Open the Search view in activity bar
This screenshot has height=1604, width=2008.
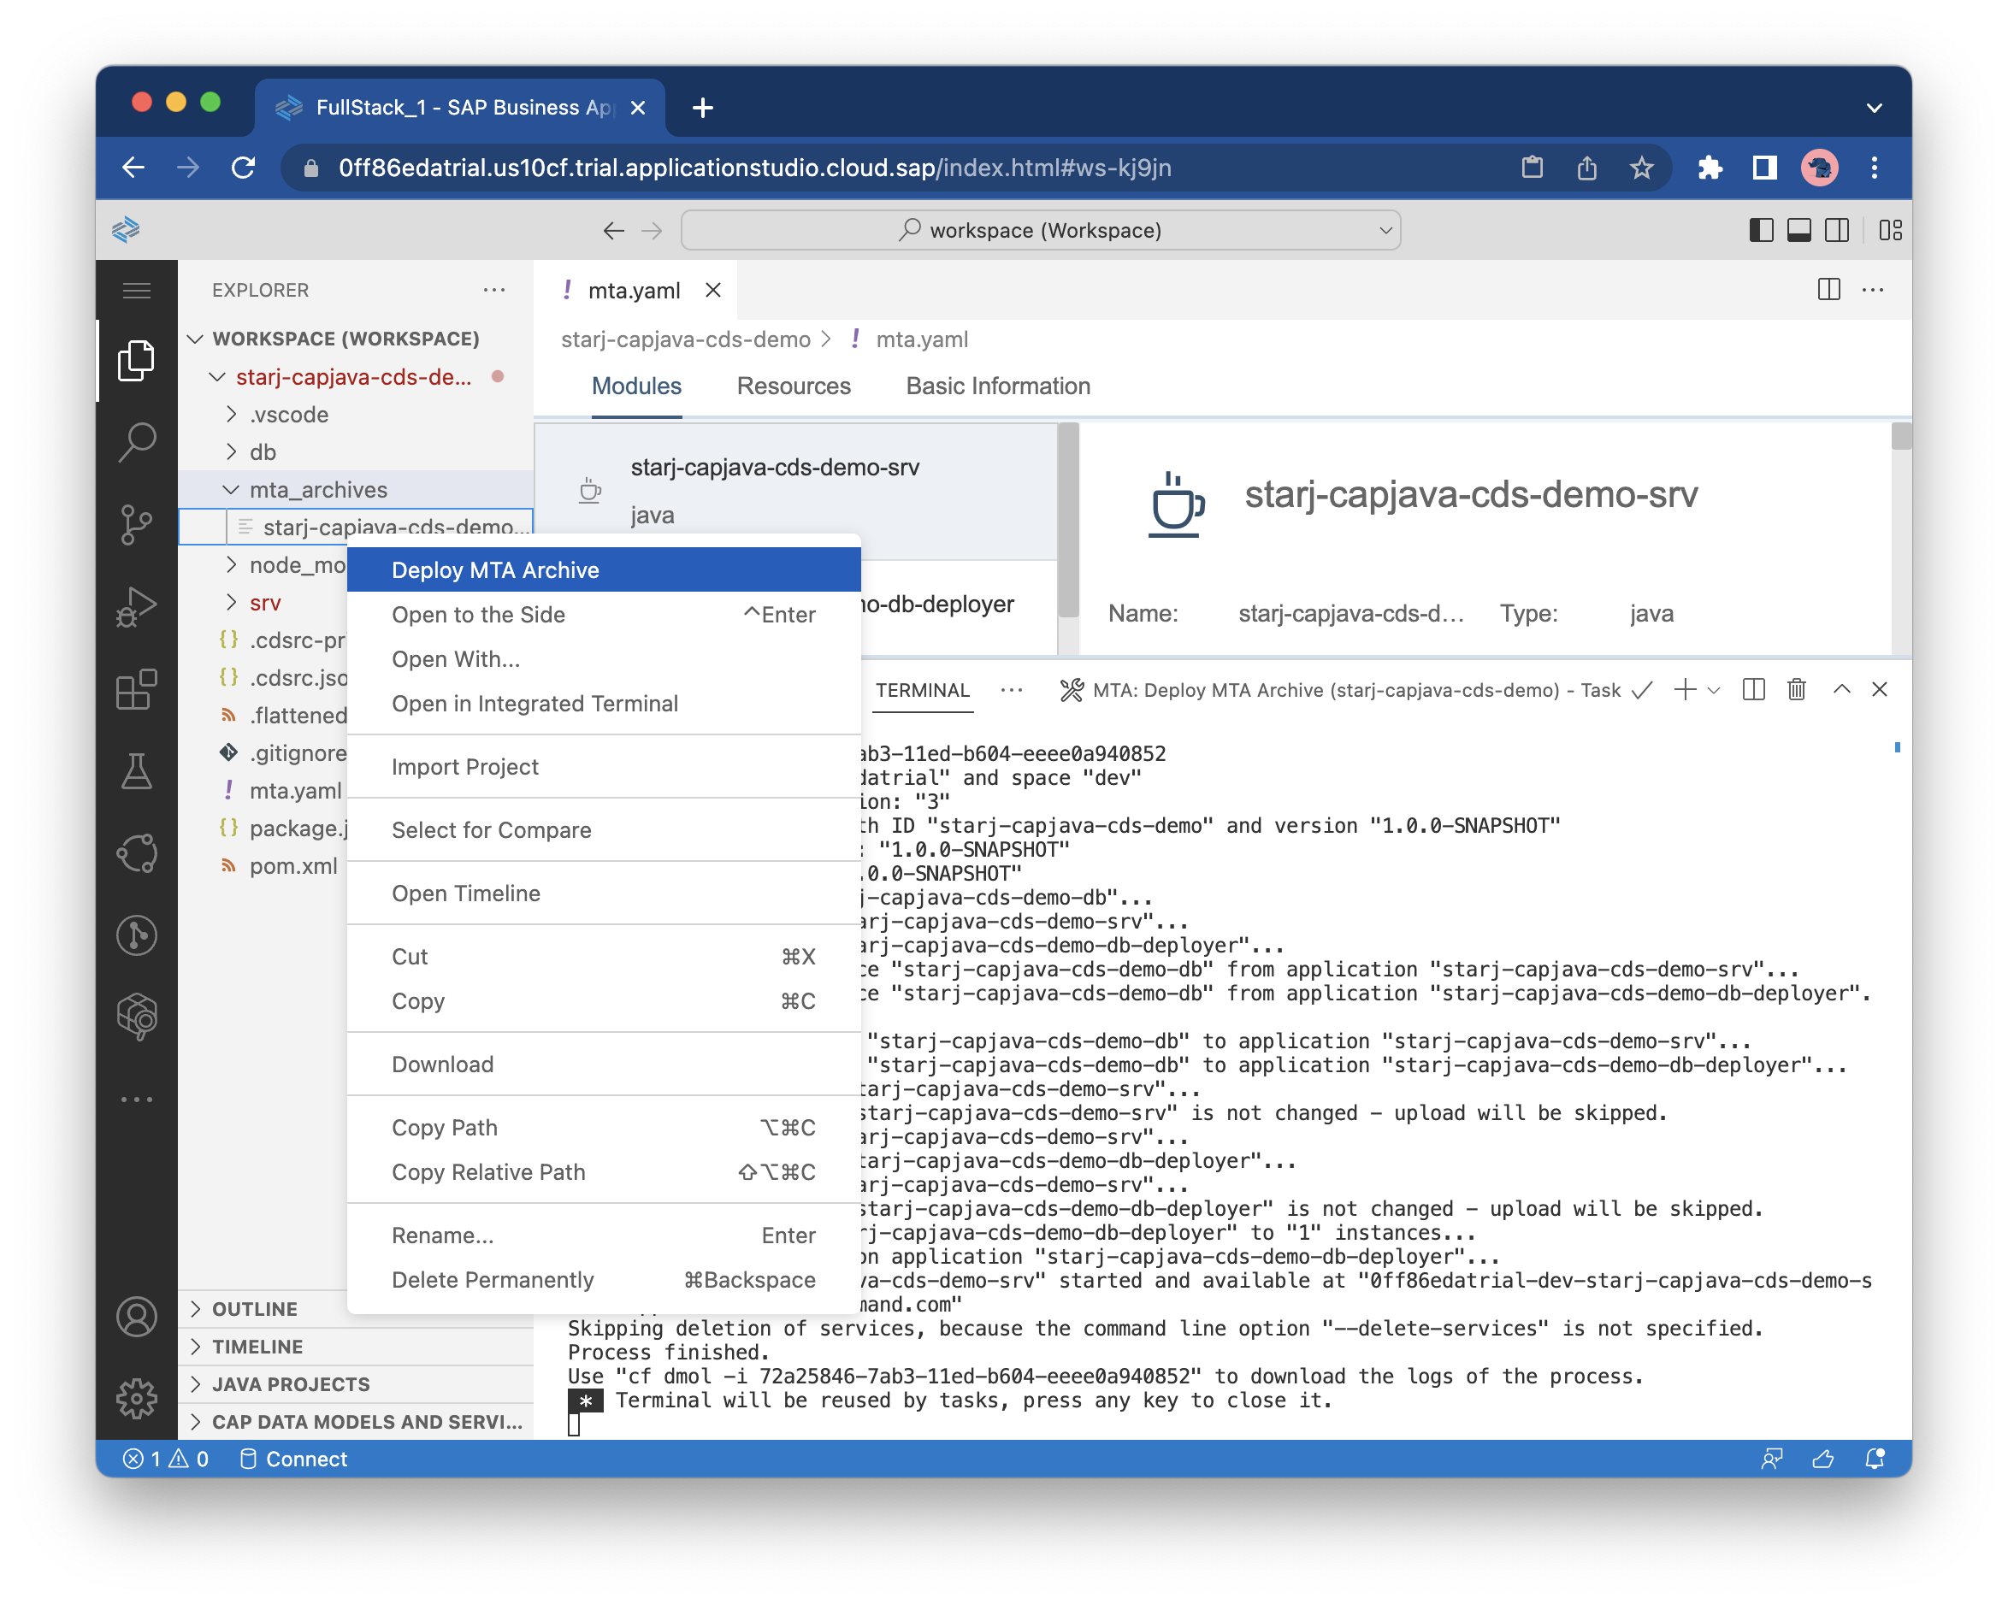137,442
